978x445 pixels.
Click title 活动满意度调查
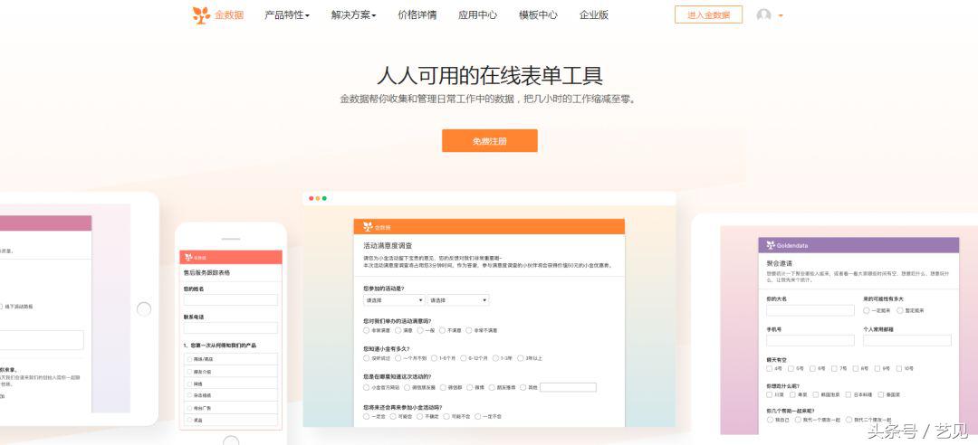(x=388, y=245)
